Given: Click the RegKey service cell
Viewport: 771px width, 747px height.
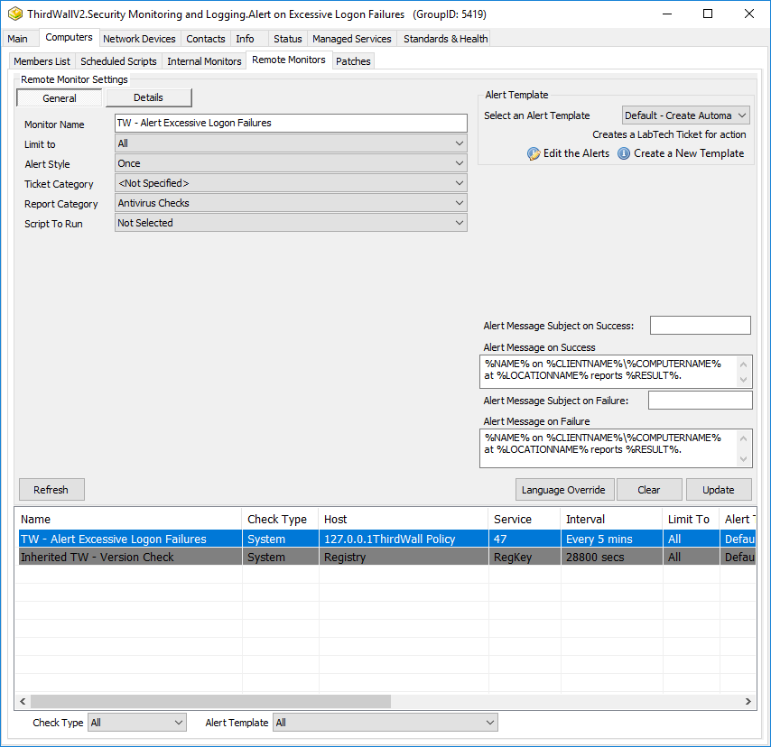Looking at the screenshot, I should [525, 557].
